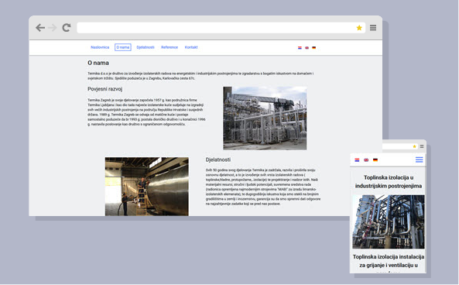Open the industrial pipes plant photo
The height and width of the screenshot is (285, 459).
point(265,118)
